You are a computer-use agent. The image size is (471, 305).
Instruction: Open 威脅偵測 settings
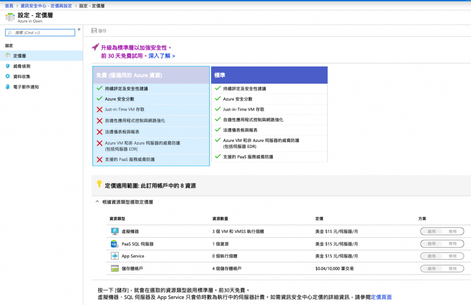[41, 66]
